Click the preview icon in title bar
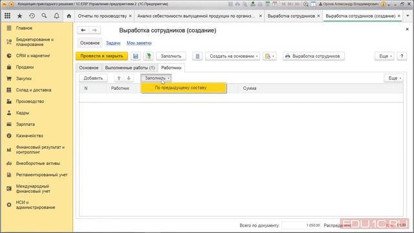Image resolution: width=414 pixels, height=233 pixels. coord(245,4)
